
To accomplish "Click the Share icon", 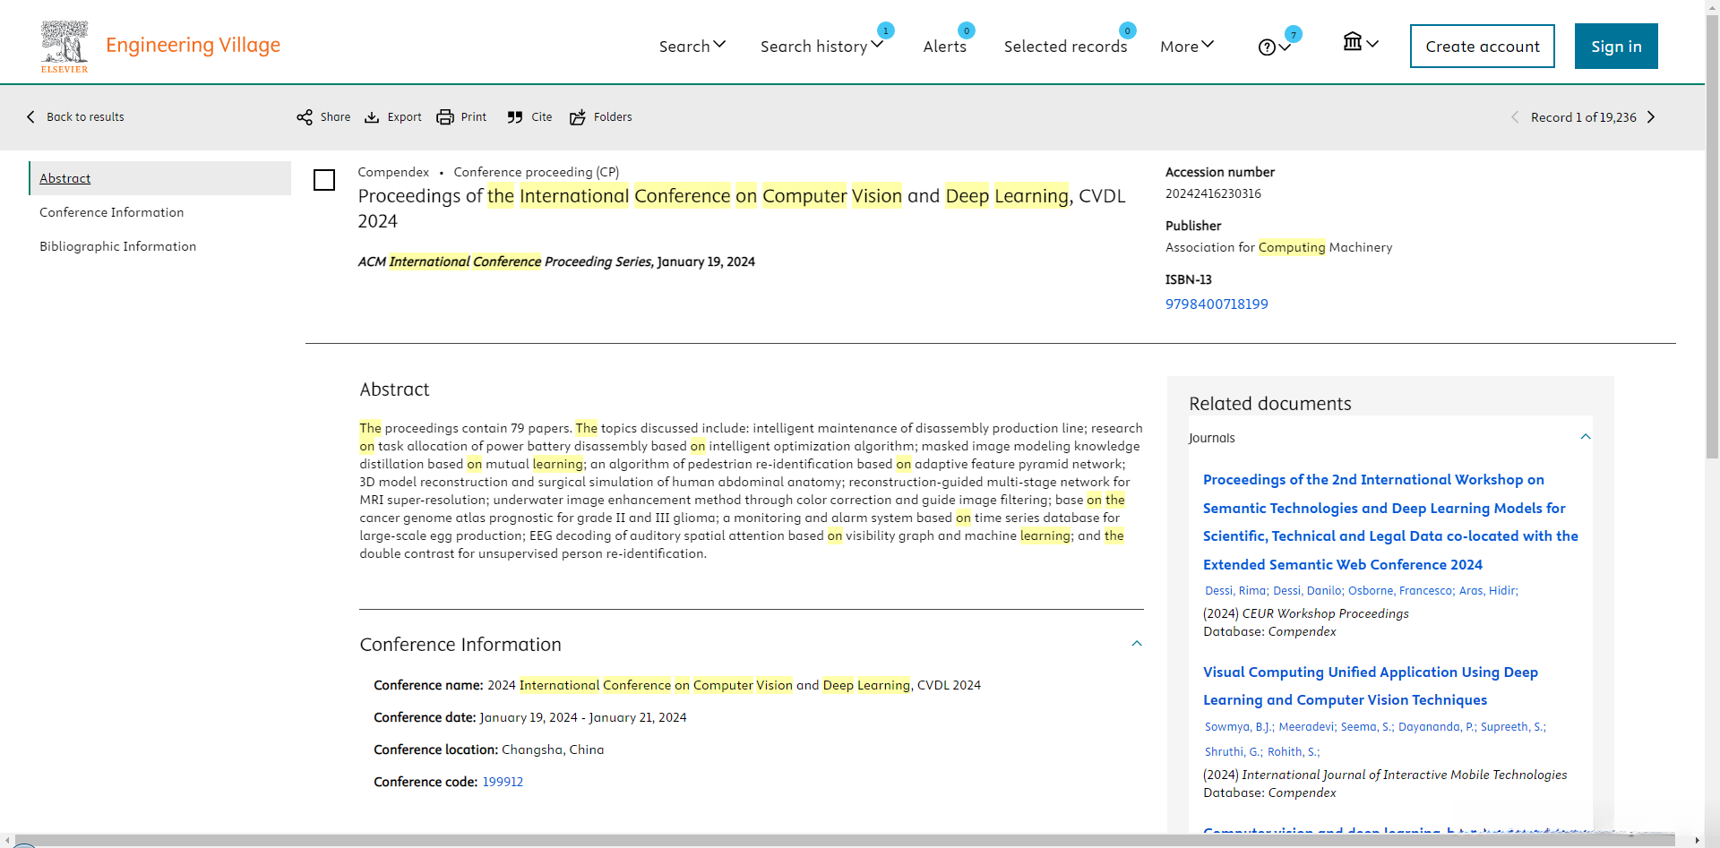I will [305, 117].
